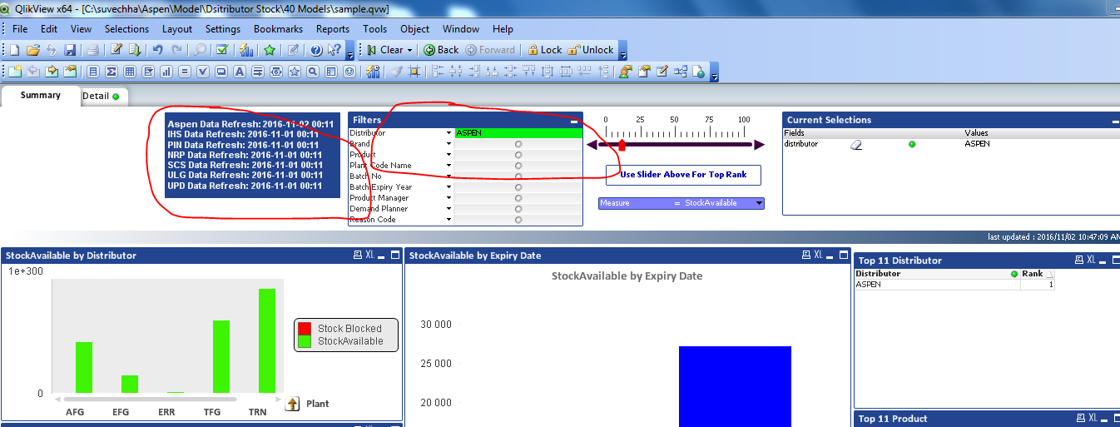Open the File menu
Screen dimensions: 1120x427
click(x=20, y=28)
